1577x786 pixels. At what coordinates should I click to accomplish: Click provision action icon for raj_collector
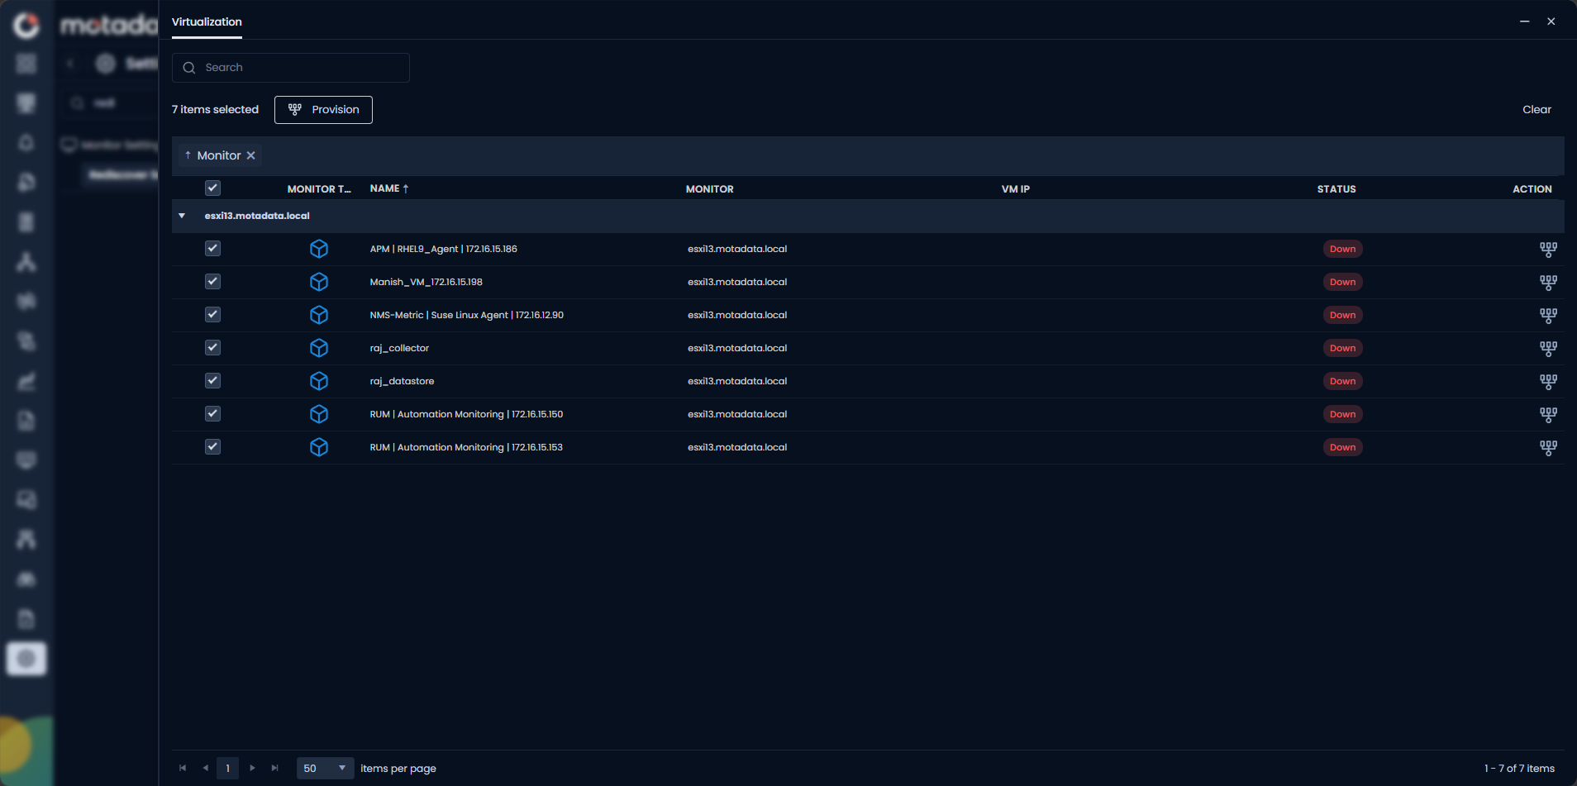pyautogui.click(x=1548, y=348)
